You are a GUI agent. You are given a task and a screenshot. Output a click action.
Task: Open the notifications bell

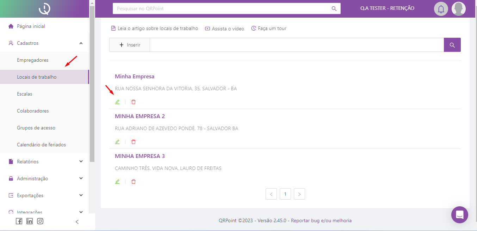pyautogui.click(x=441, y=9)
